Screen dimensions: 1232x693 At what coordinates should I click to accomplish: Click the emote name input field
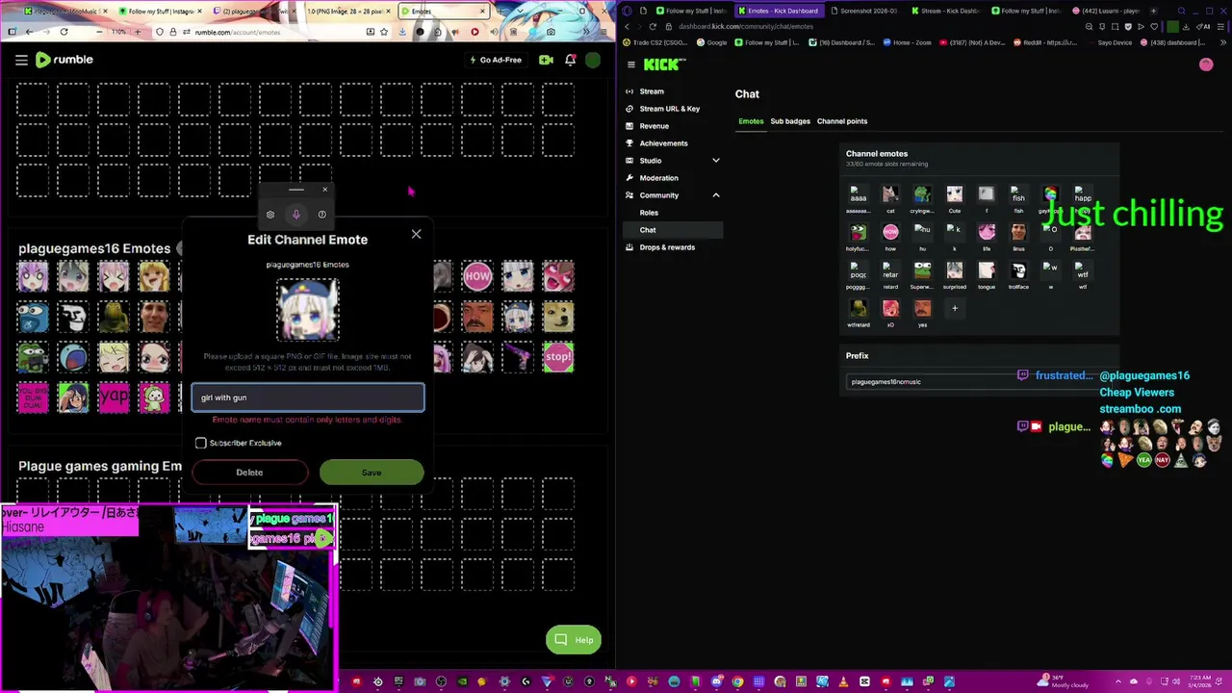coord(308,398)
